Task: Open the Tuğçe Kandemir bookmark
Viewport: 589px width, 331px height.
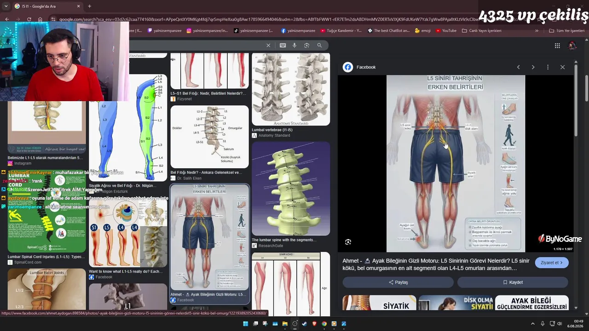Action: pyautogui.click(x=340, y=31)
